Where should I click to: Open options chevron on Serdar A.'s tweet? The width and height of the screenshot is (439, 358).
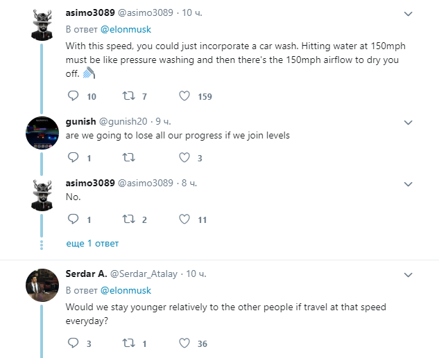tap(408, 276)
